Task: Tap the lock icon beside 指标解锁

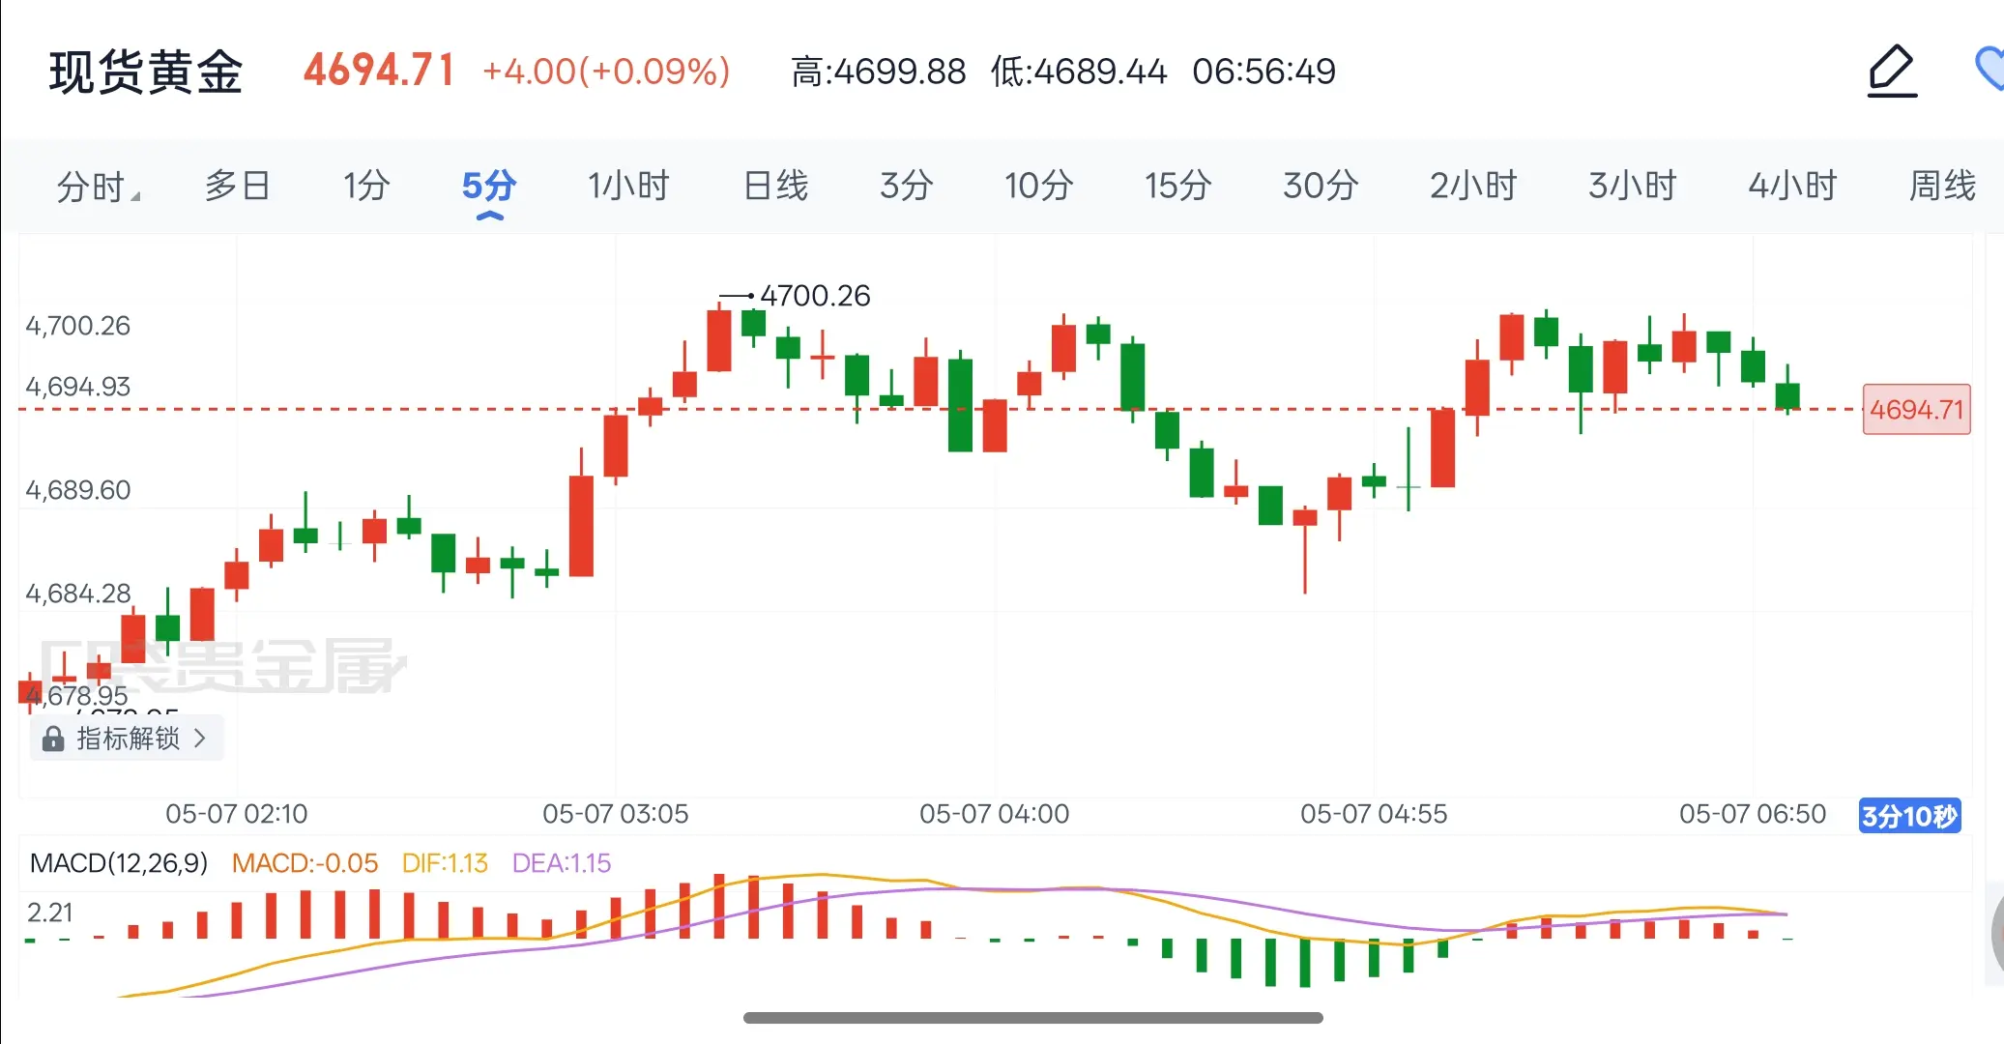Action: (53, 739)
